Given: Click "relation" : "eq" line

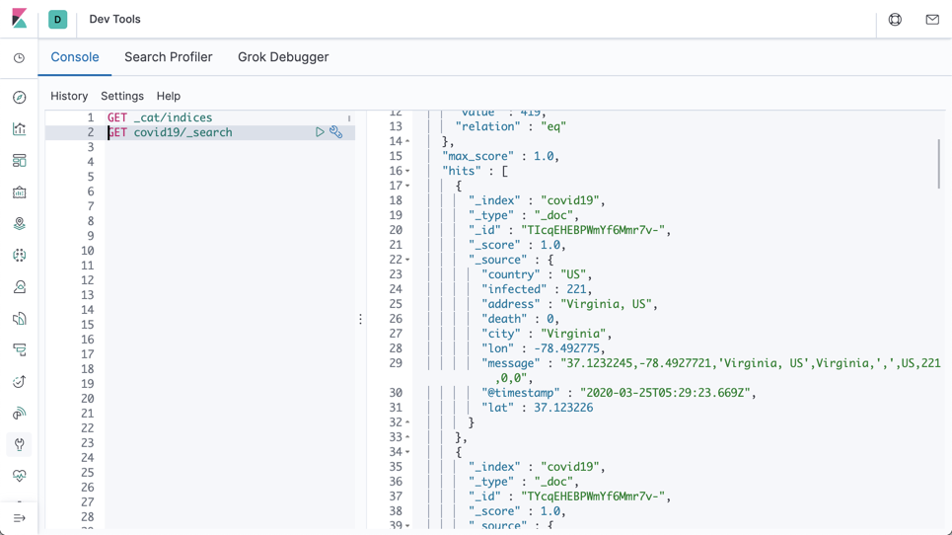Looking at the screenshot, I should point(511,127).
